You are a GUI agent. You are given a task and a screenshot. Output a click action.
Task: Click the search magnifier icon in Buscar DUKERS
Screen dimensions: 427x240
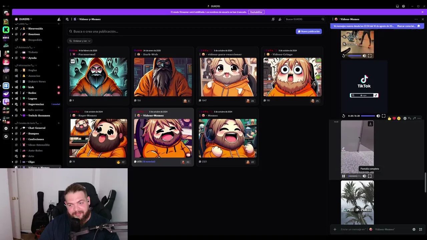[x=323, y=19]
